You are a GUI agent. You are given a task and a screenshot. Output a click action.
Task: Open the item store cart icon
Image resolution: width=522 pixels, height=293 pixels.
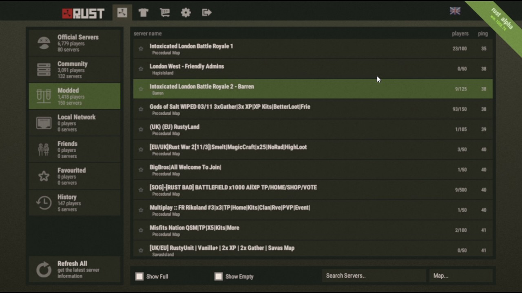[x=165, y=13]
